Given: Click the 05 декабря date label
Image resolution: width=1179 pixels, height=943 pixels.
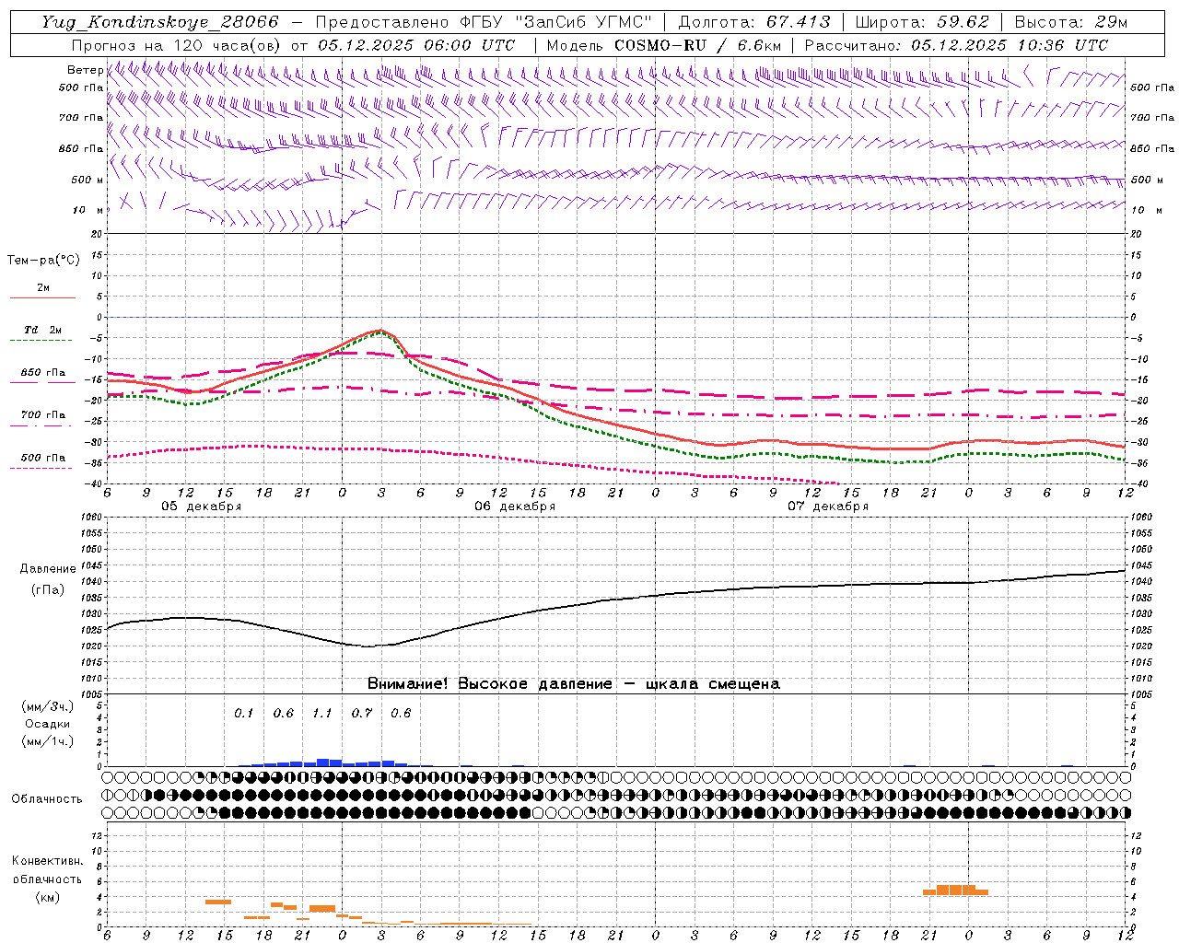Looking at the screenshot, I should pyautogui.click(x=201, y=506).
